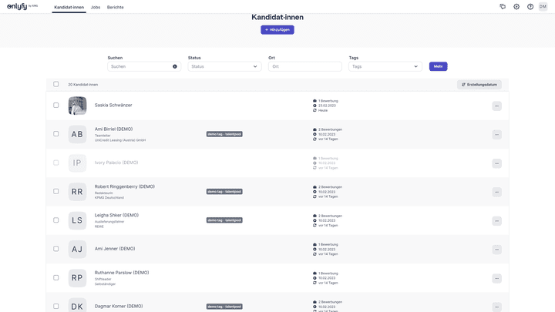Viewport: 555px width, 312px height.
Task: Open the messages icon in top bar
Action: click(503, 7)
